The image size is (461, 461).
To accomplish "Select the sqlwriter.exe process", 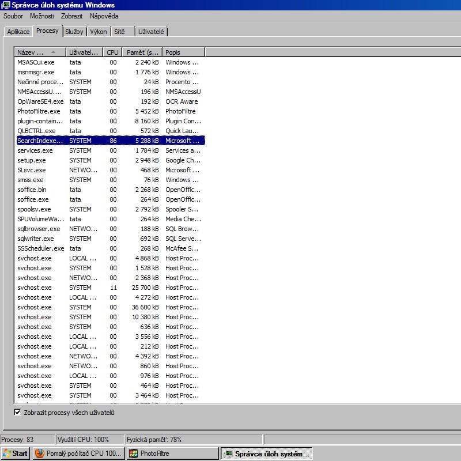I will coord(111,239).
